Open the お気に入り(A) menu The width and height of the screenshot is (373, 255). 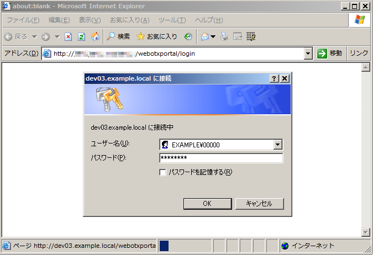130,20
